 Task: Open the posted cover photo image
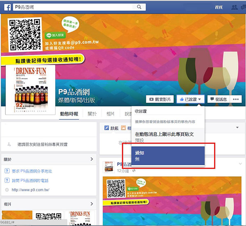pyautogui.click(x=172, y=201)
